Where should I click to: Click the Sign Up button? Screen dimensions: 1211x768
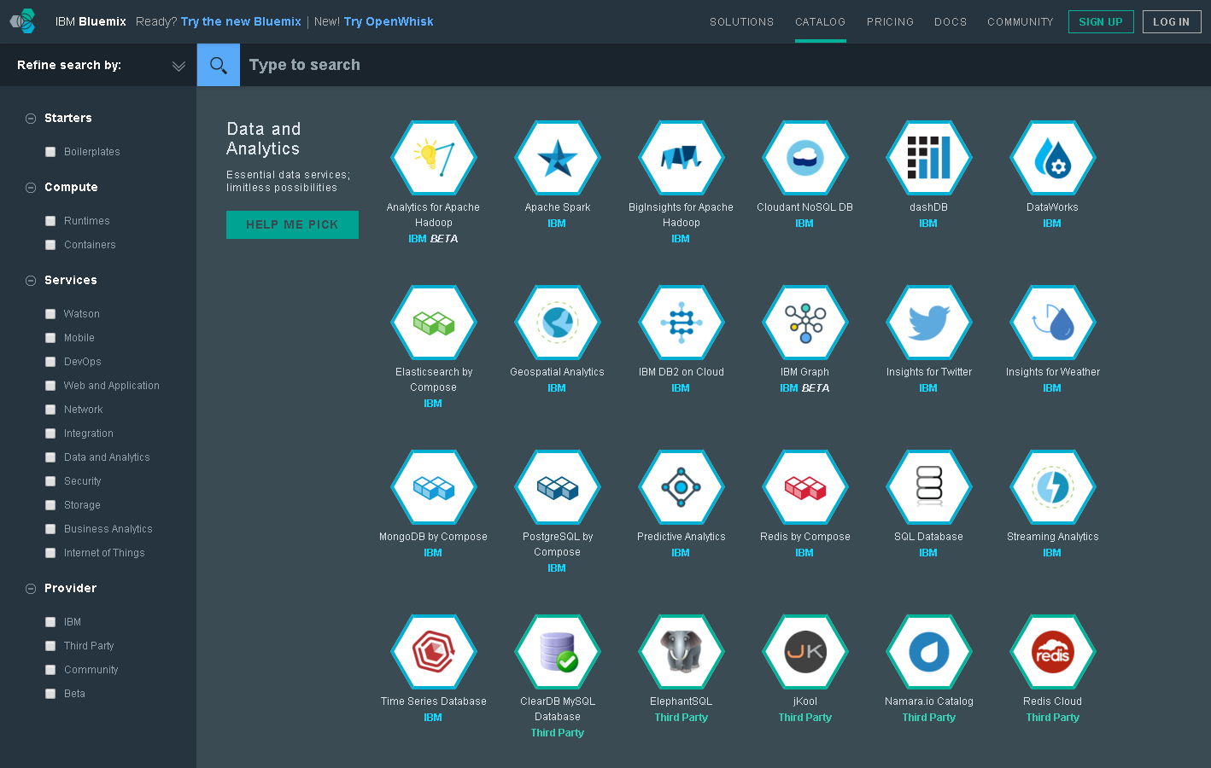pyautogui.click(x=1101, y=22)
